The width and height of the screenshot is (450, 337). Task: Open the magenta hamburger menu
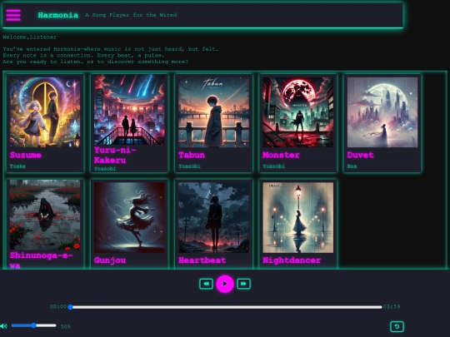pyautogui.click(x=13, y=15)
